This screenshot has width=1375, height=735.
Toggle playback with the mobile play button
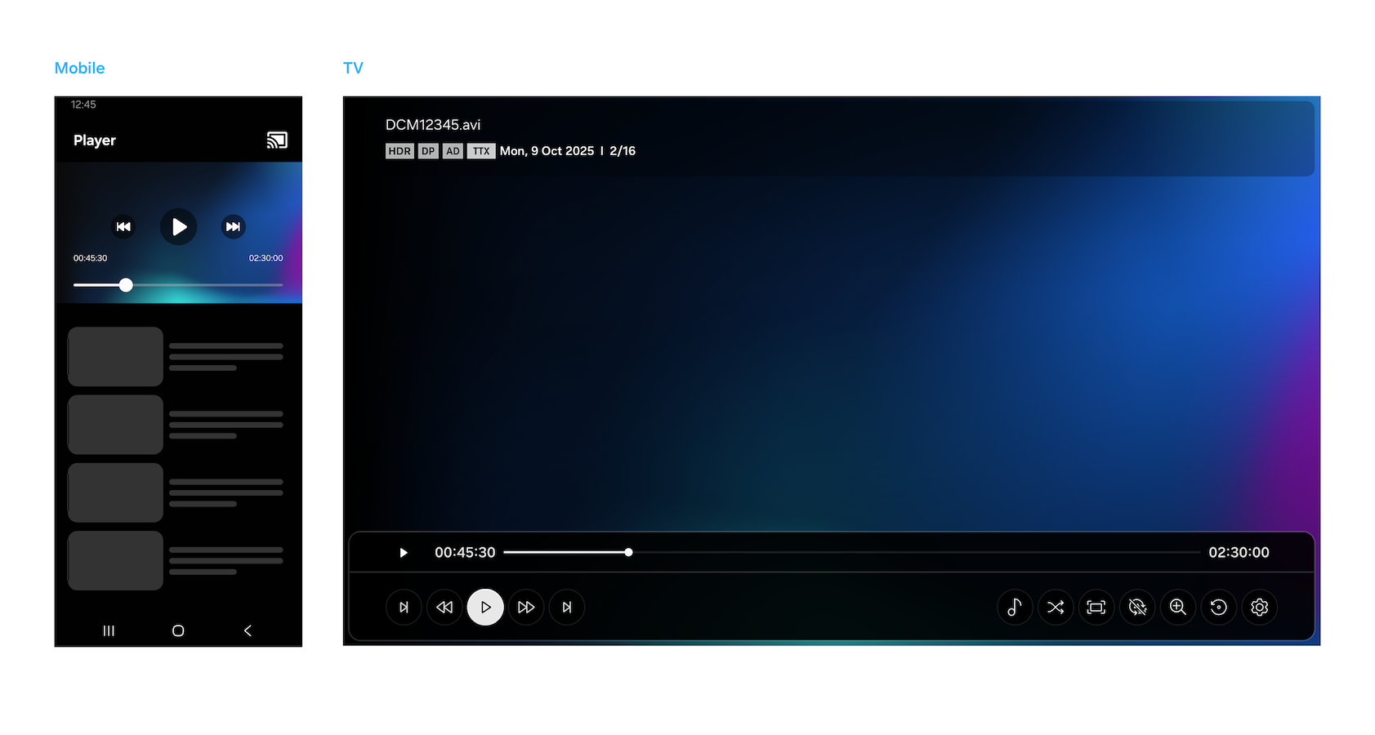point(178,226)
